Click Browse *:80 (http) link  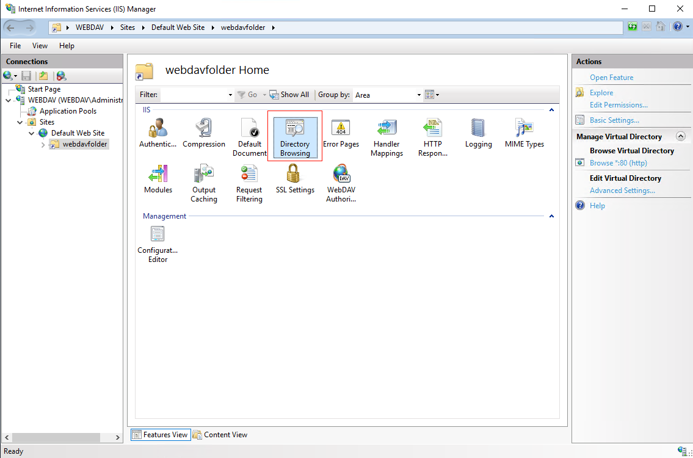[618, 162]
